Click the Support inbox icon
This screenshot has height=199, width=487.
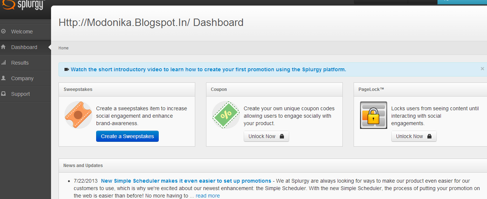tap(3, 94)
